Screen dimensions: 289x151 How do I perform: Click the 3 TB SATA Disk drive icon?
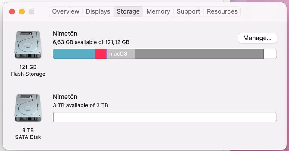coord(28,108)
